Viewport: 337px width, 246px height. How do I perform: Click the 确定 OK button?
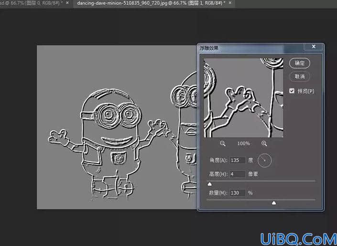click(300, 63)
